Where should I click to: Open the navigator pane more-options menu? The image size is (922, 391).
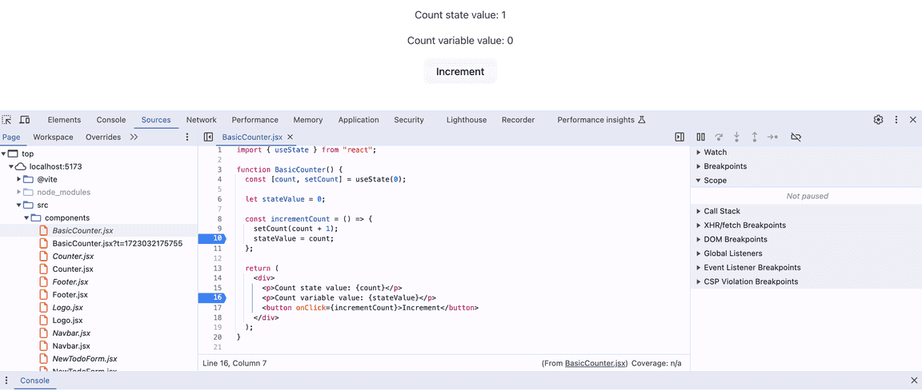(x=187, y=137)
